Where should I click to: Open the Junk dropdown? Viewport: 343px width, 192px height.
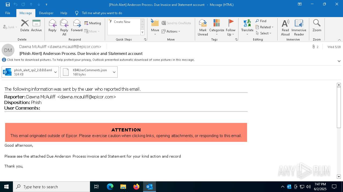[10, 27]
